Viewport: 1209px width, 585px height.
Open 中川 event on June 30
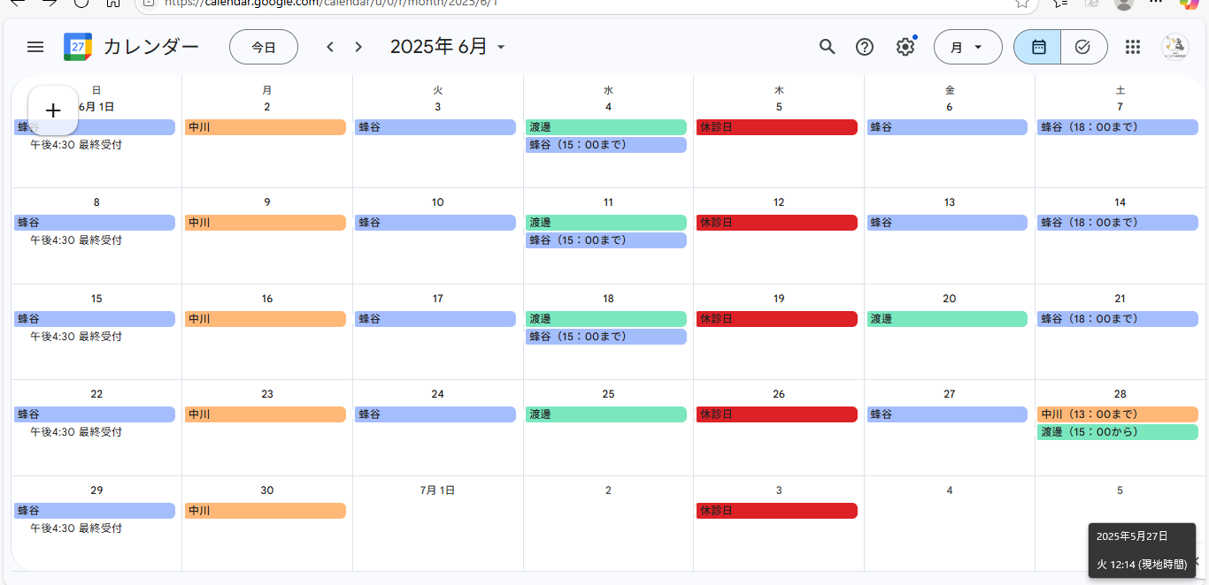(266, 511)
